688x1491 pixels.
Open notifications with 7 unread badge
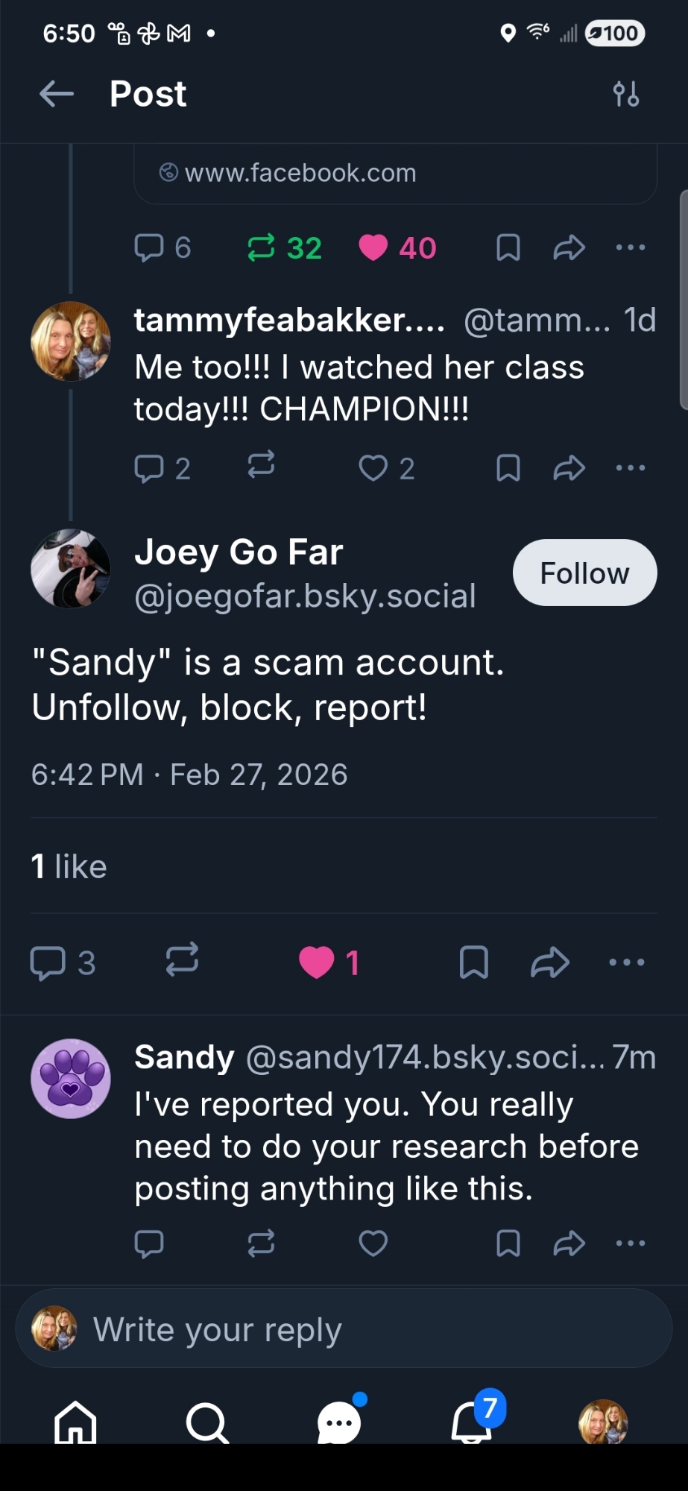coord(473,1420)
